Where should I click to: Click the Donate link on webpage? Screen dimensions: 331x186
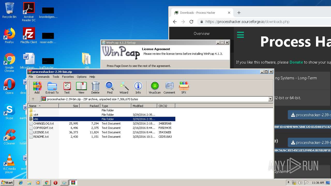(x=296, y=62)
